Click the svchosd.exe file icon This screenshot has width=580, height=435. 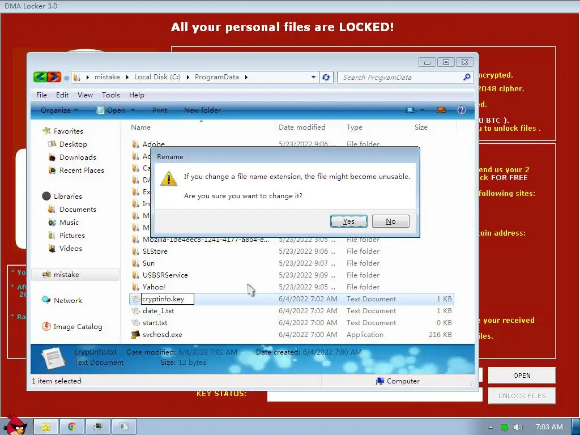[136, 334]
